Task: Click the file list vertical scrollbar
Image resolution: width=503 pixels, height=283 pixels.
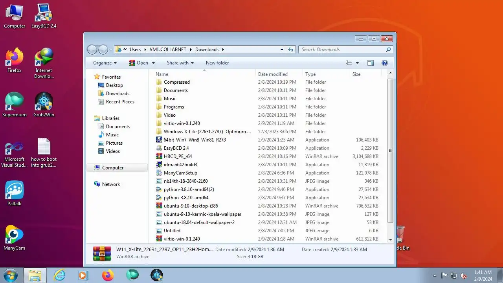Action: pyautogui.click(x=390, y=150)
